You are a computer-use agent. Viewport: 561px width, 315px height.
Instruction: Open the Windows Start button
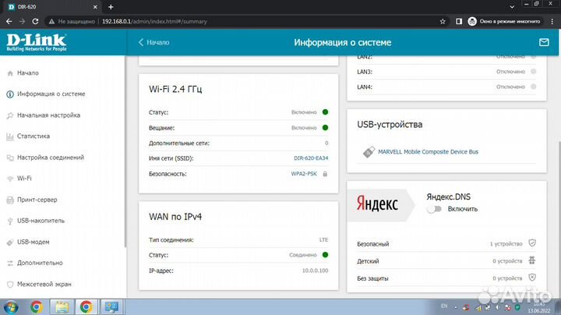[11, 307]
